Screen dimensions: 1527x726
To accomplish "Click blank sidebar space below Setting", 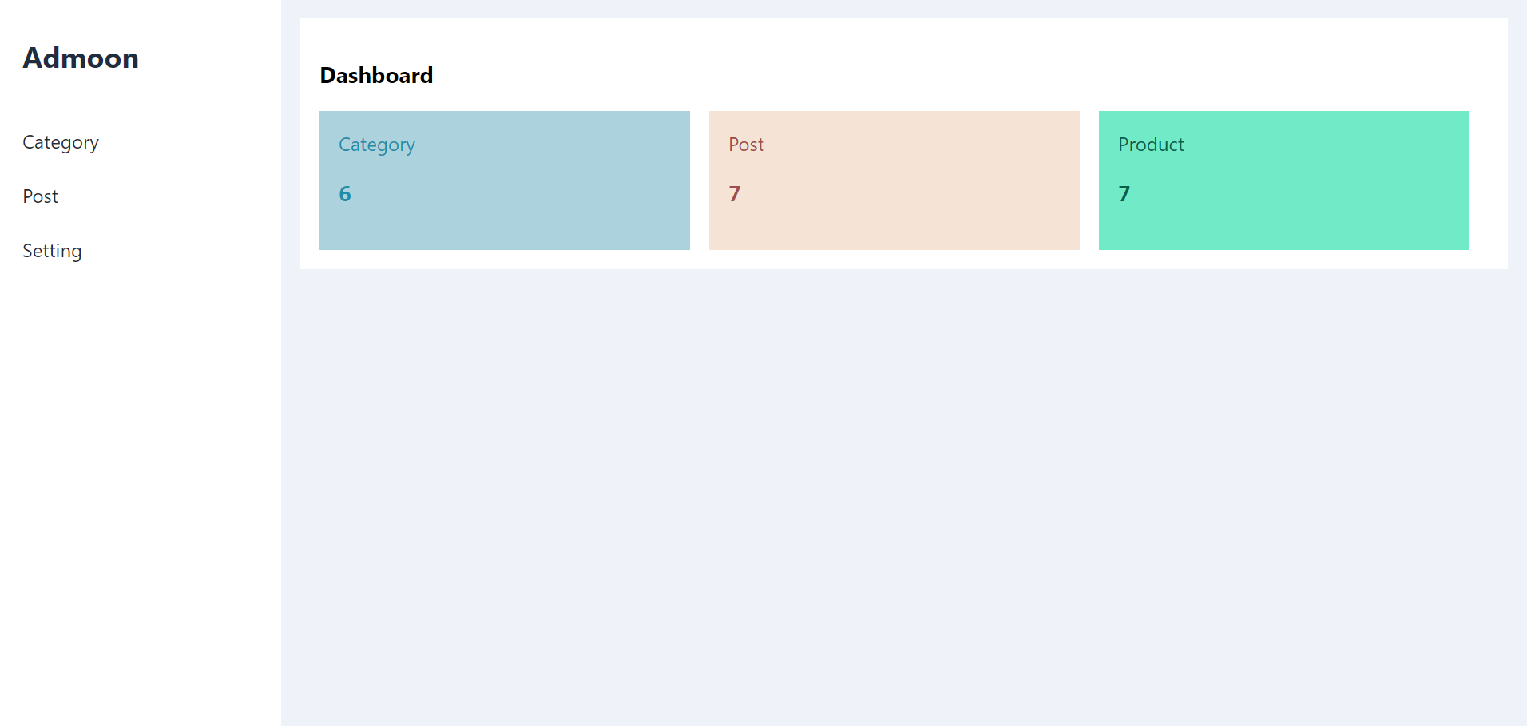I will 140,479.
